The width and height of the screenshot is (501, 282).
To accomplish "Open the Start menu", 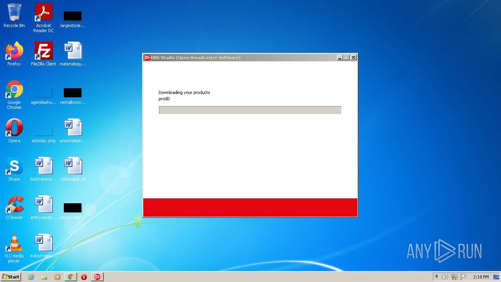I will [x=11, y=277].
